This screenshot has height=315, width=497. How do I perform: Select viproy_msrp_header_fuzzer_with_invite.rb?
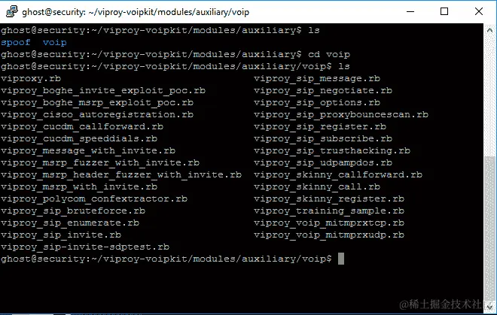pyautogui.click(x=121, y=174)
